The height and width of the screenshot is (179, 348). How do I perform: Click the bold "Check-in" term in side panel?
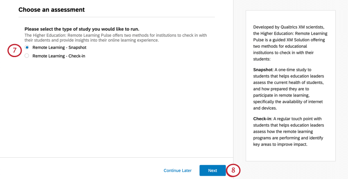(x=264, y=118)
